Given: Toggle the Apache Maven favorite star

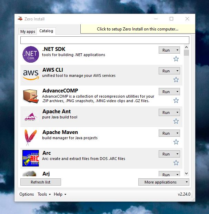Looking at the screenshot, I should pos(176,142).
